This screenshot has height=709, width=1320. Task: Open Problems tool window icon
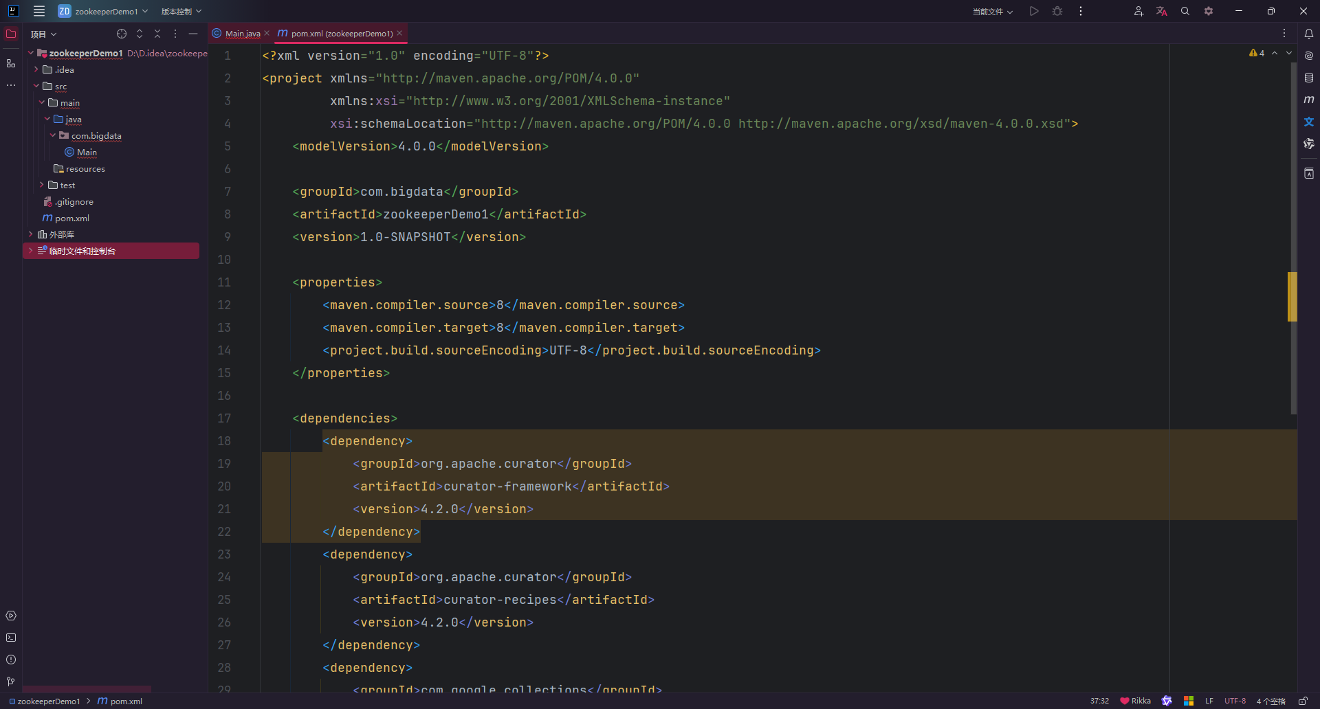click(11, 660)
